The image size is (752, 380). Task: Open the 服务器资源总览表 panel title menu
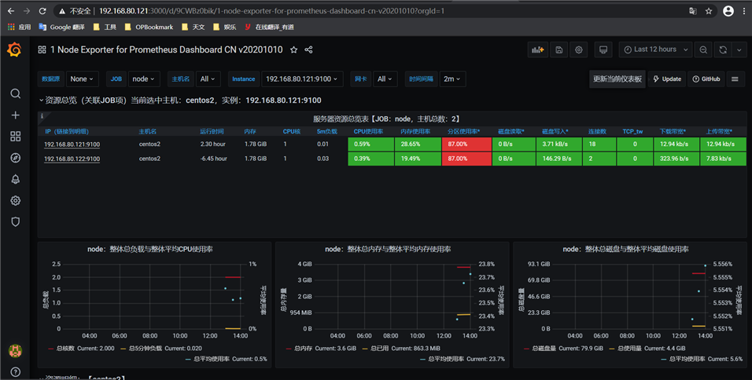[391, 118]
